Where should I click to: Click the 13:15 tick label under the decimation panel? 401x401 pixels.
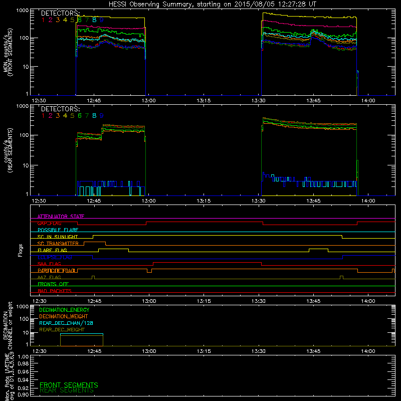204,351
